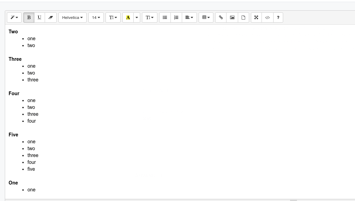Click bullet 'three' under Four heading
The height and width of the screenshot is (201, 355).
pyautogui.click(x=33, y=114)
